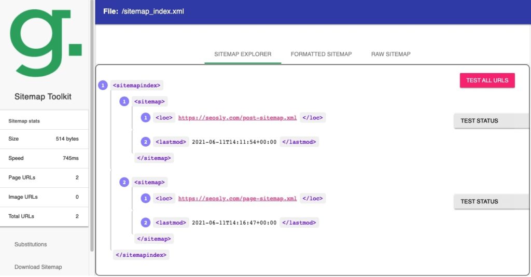Click badge beside 14:11:54 lastmod tag
Viewport: 531px width, 277px height.
146,142
